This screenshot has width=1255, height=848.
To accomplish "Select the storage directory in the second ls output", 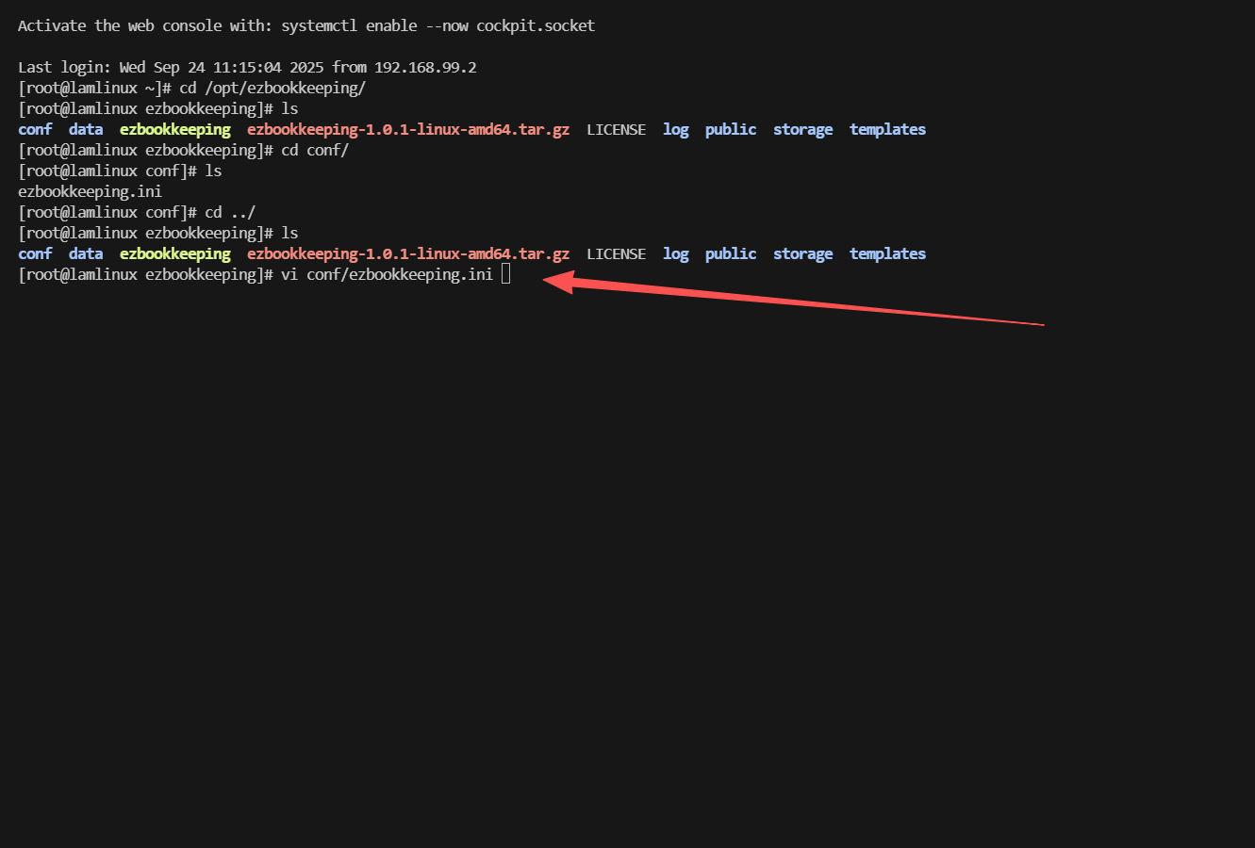I will click(802, 253).
